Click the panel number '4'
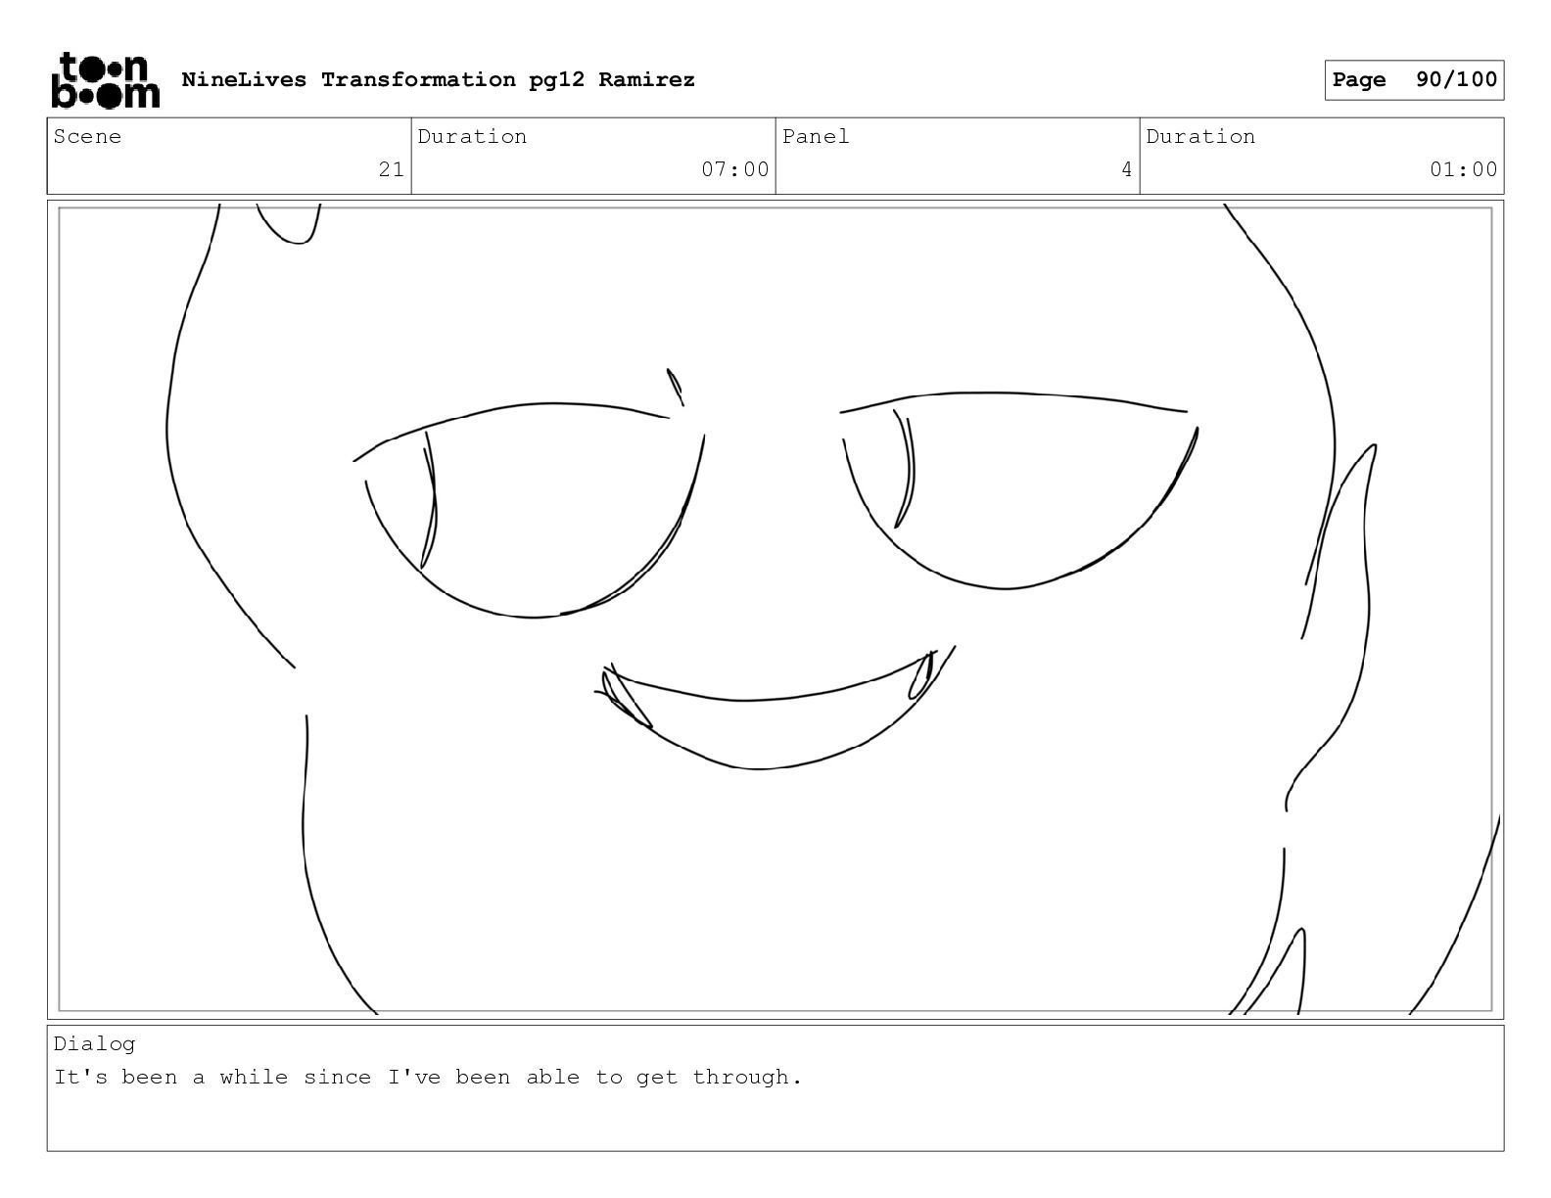This screenshot has height=1198, width=1551. coord(1126,169)
